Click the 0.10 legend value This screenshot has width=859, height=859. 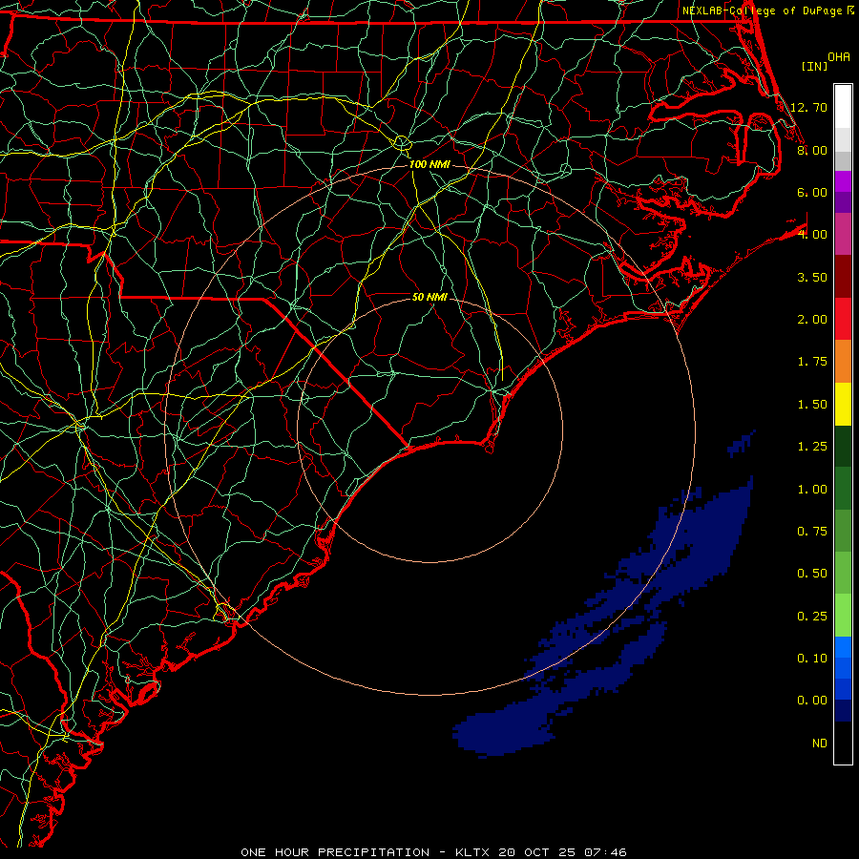812,659
